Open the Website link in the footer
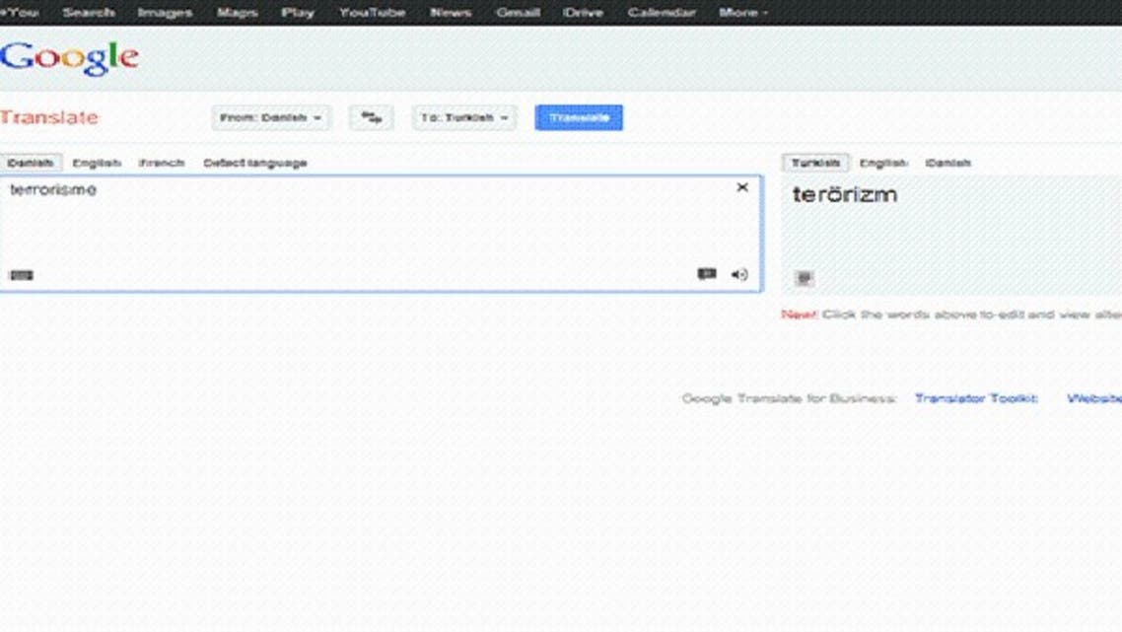The height and width of the screenshot is (632, 1122). point(1094,398)
